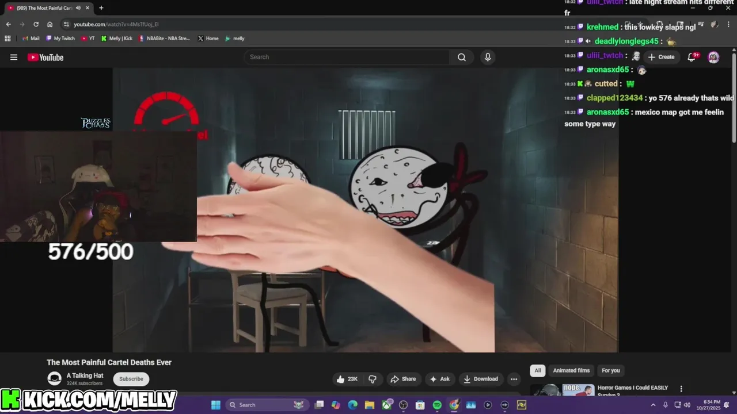
Task: Open the options menu for Horror Games video
Action: pyautogui.click(x=681, y=389)
